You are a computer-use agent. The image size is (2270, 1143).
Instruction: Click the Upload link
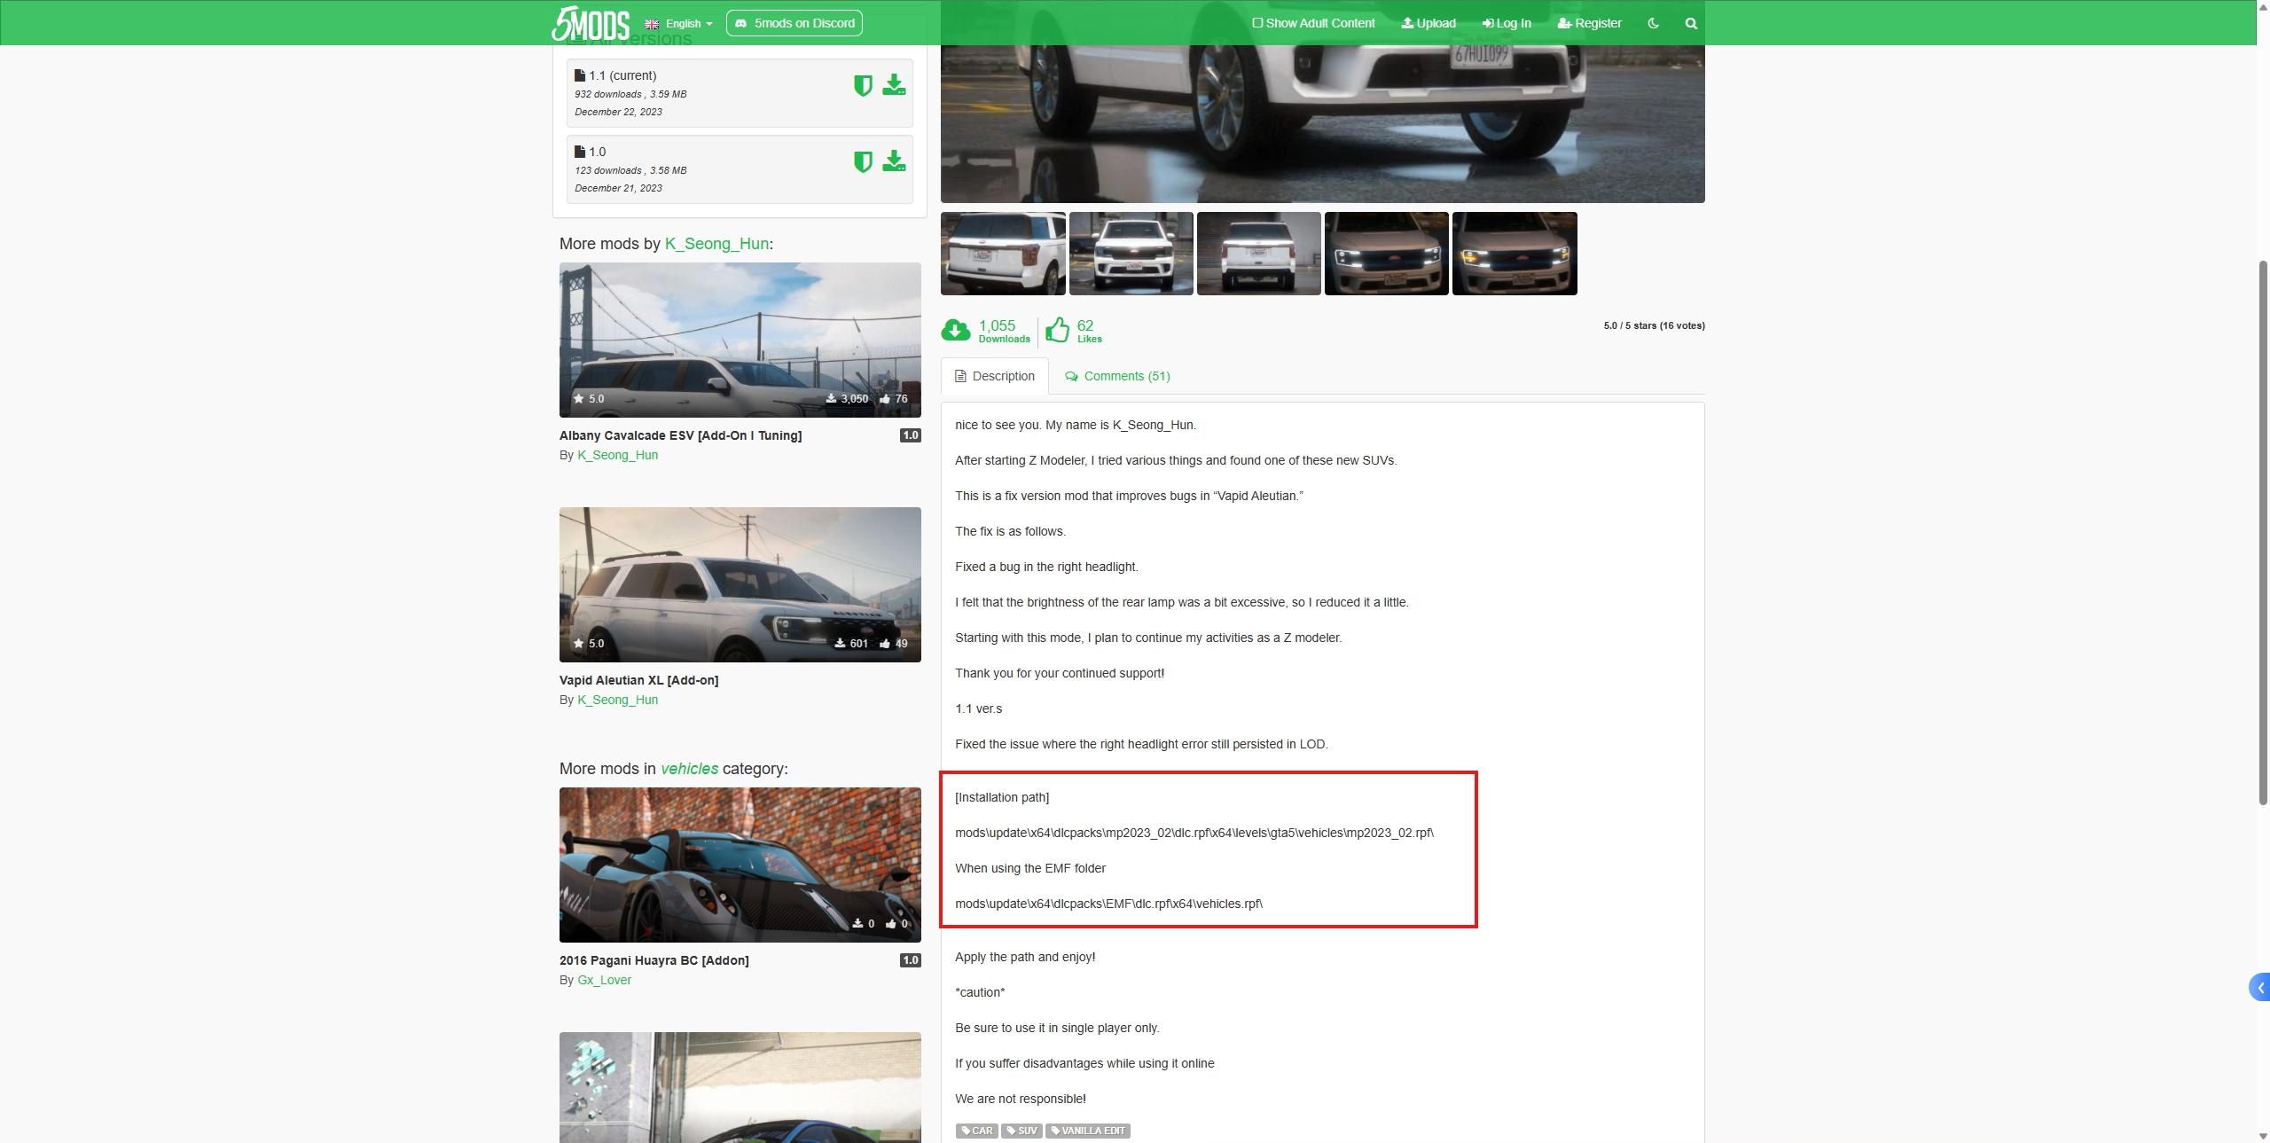point(1429,23)
